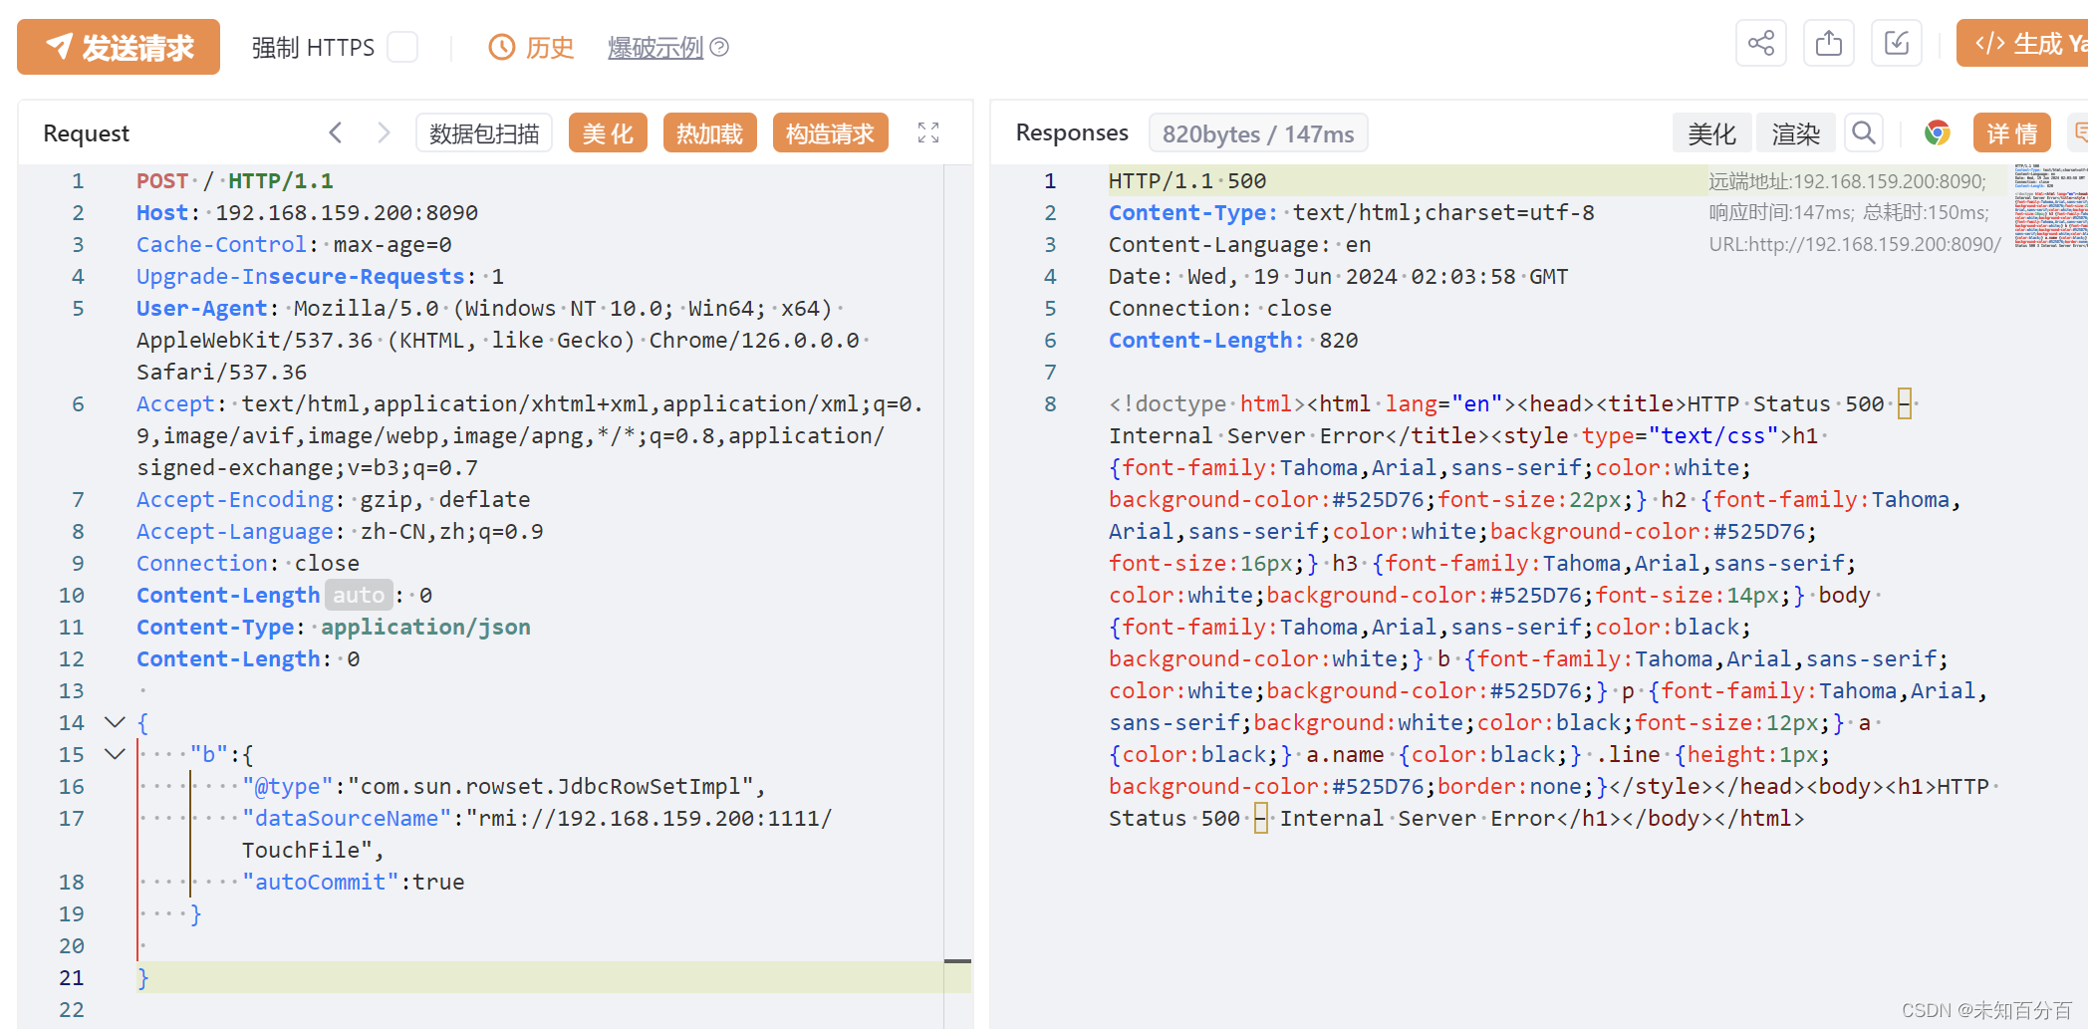Expand the Request panel to fullscreen

click(x=928, y=132)
